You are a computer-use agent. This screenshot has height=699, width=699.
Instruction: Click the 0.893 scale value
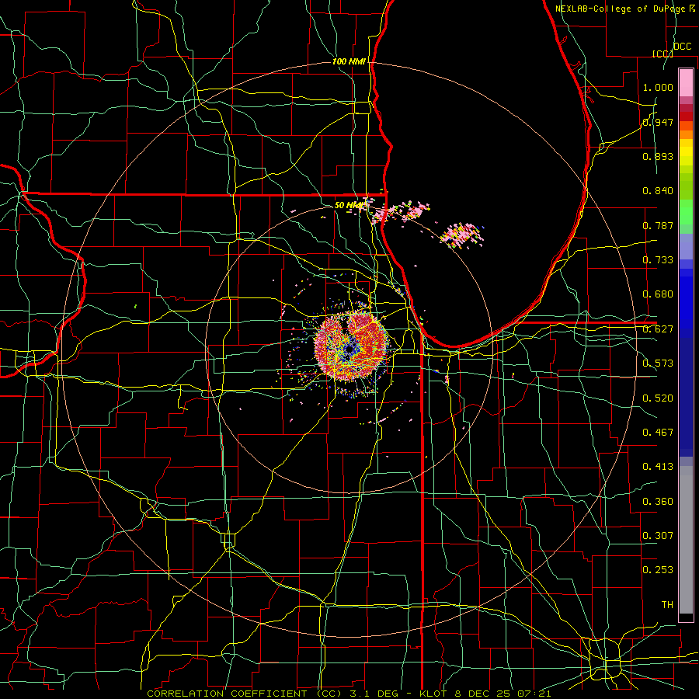click(x=658, y=156)
